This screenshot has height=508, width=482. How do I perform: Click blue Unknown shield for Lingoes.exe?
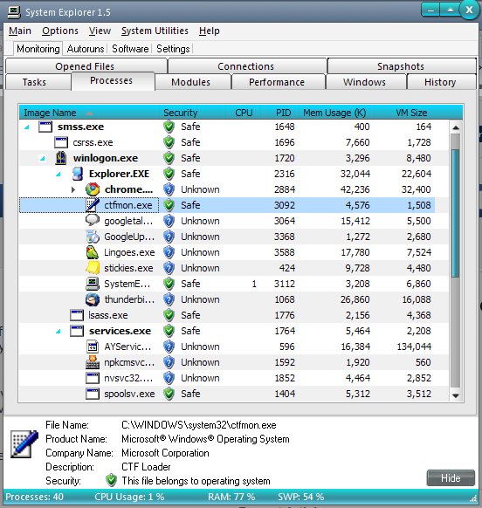tap(169, 252)
